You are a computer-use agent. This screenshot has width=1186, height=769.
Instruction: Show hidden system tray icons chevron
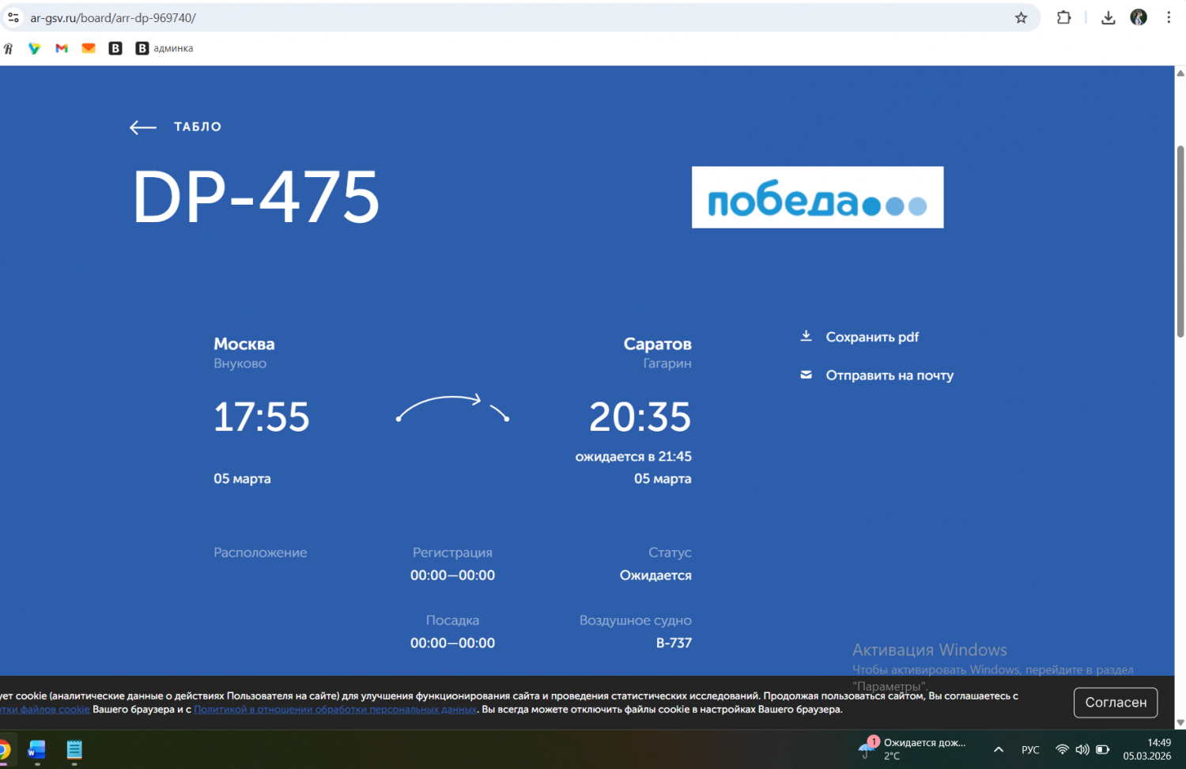point(999,749)
